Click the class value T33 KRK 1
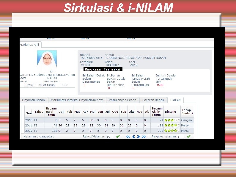This screenshot has height=177, width=236. point(113,65)
